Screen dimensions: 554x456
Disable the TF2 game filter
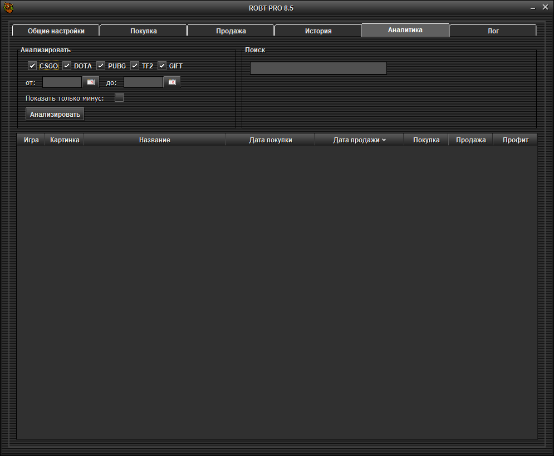135,66
